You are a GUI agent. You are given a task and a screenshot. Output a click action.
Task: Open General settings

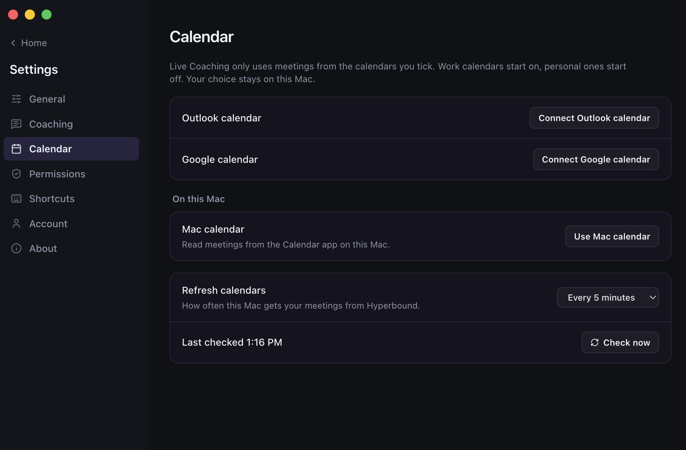pyautogui.click(x=71, y=99)
